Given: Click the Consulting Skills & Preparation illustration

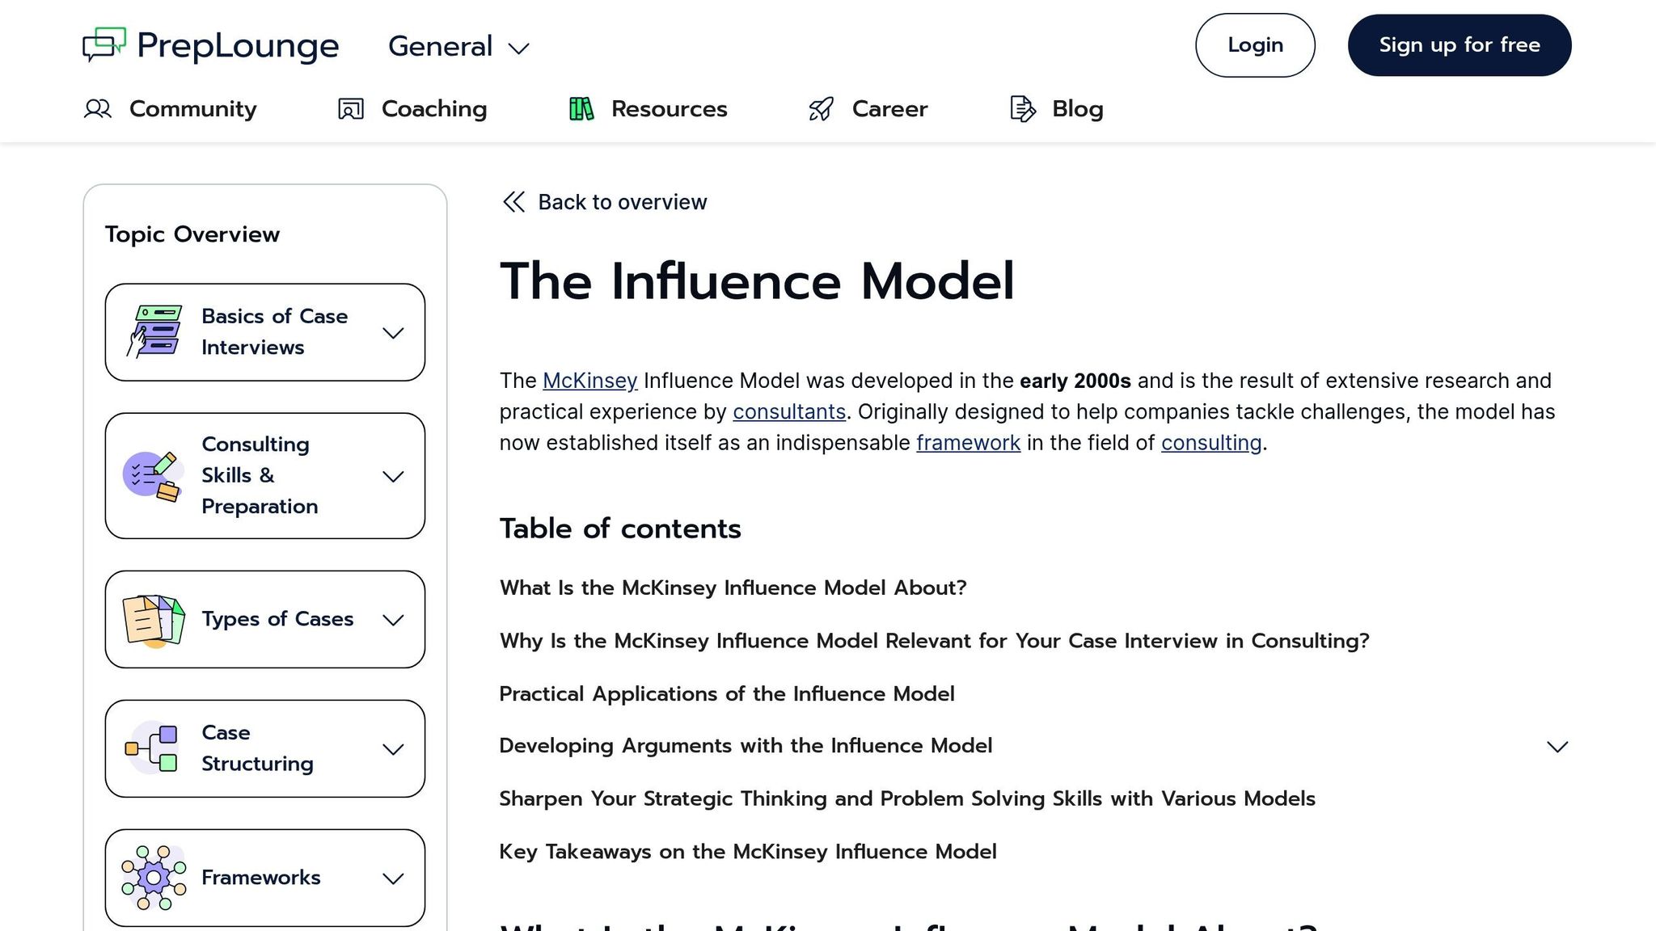Looking at the screenshot, I should point(152,476).
